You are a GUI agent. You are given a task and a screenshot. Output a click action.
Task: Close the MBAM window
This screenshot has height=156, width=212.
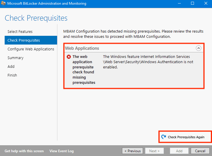tap(206, 3)
